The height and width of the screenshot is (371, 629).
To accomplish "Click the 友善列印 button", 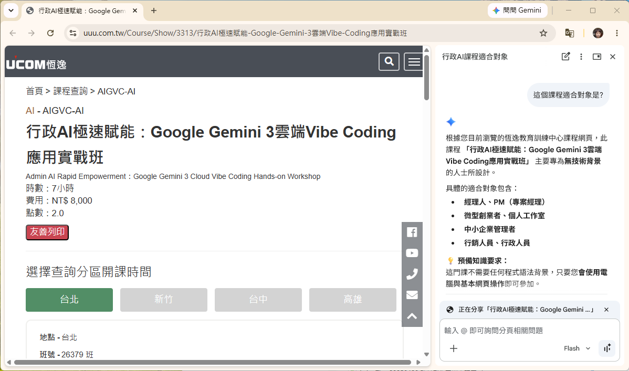I will tap(47, 232).
